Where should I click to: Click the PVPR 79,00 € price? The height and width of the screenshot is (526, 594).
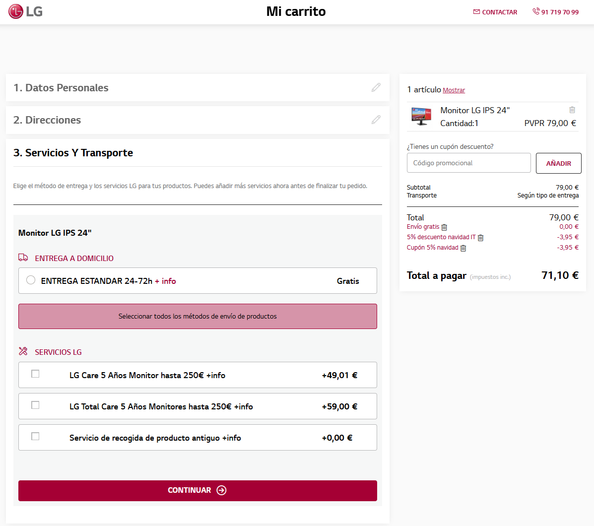550,123
